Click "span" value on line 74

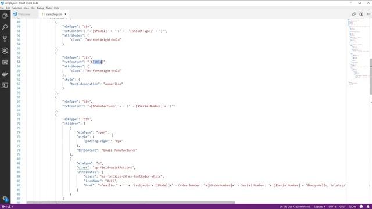coord(102,132)
